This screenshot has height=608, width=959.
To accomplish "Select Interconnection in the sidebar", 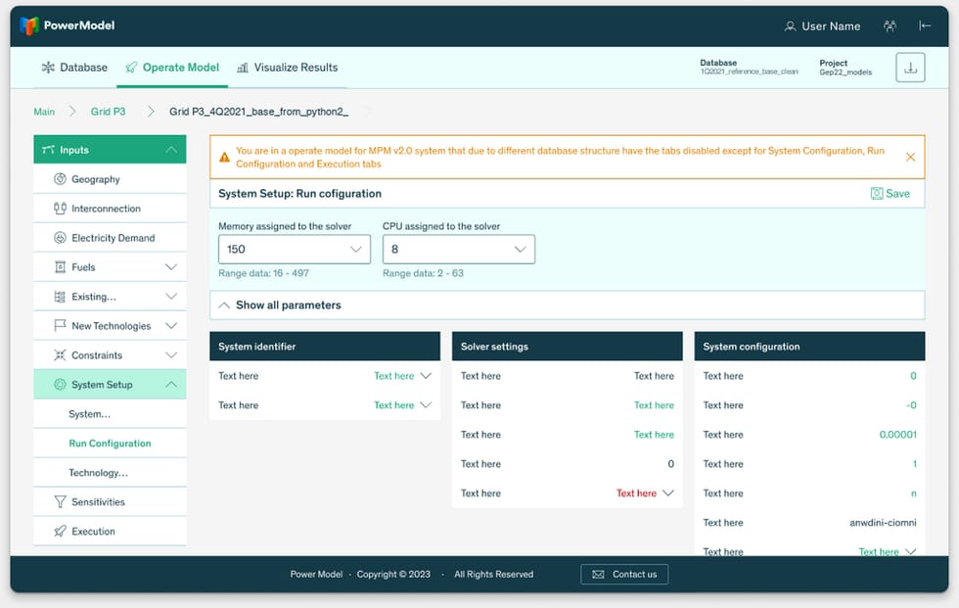I will [x=110, y=209].
